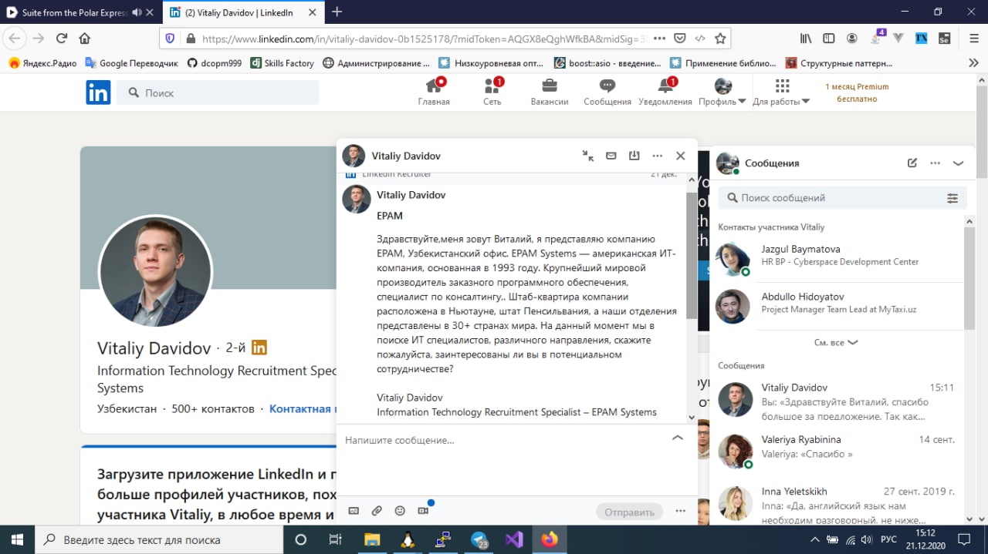Screen dimensions: 988x554
Task: Minimize the Vitaliy Davidov chat window with arrows icon
Action: click(x=588, y=156)
